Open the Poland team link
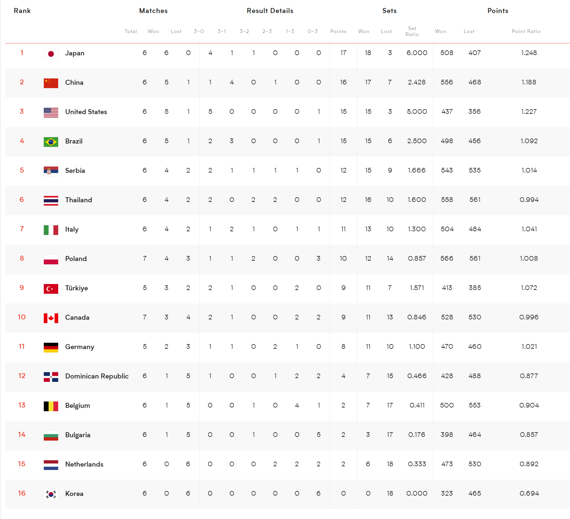The image size is (570, 519). (76, 259)
